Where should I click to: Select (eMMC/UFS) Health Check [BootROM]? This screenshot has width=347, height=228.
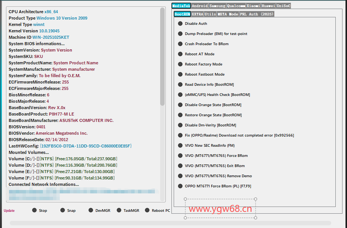(214, 95)
